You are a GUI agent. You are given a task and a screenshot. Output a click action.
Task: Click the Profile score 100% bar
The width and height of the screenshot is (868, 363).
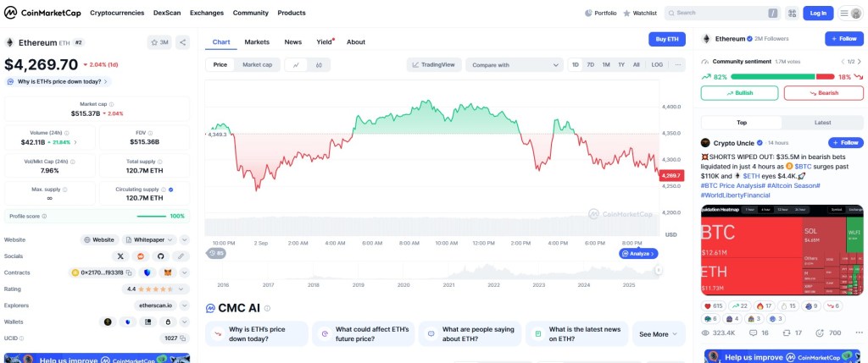pyautogui.click(x=97, y=216)
